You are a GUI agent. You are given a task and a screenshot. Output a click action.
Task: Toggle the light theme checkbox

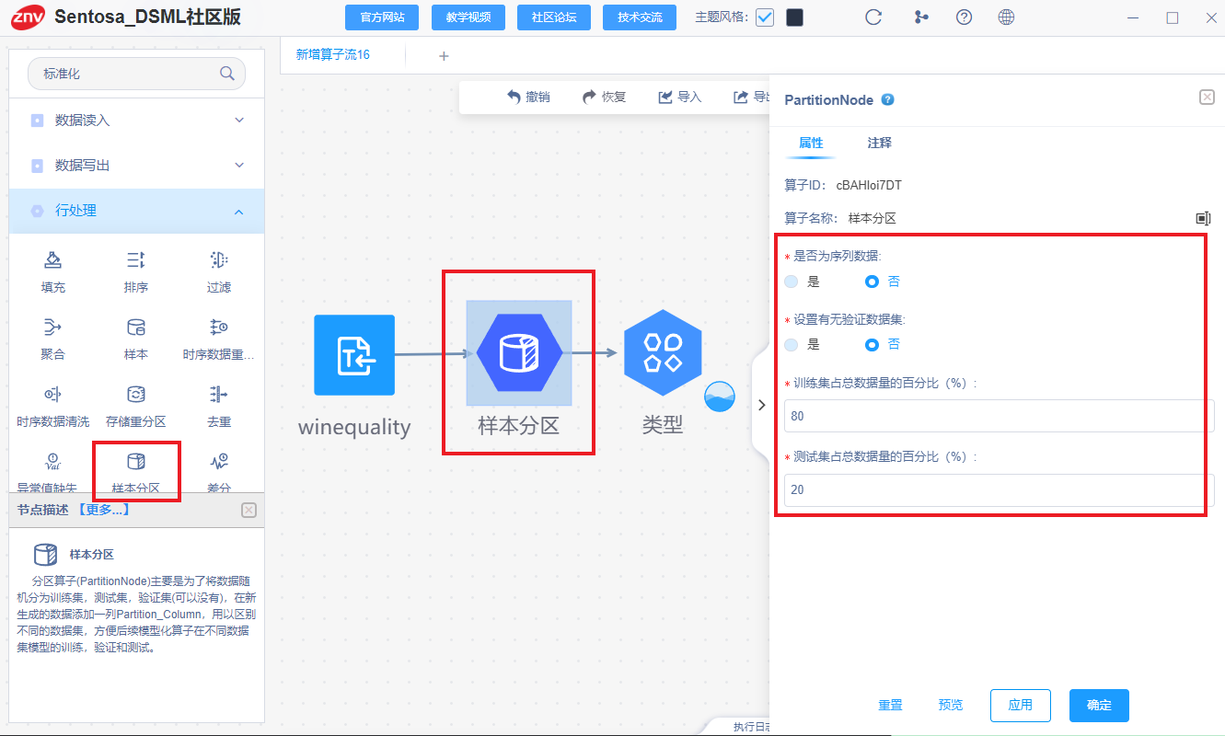pyautogui.click(x=765, y=17)
